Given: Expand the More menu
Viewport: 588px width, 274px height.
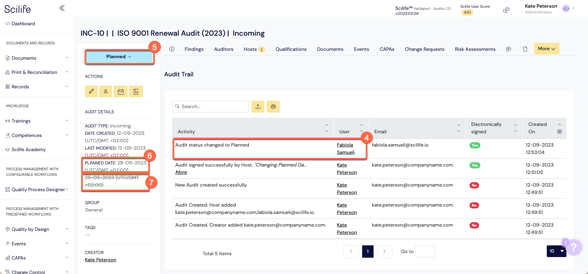Looking at the screenshot, I should coord(546,49).
